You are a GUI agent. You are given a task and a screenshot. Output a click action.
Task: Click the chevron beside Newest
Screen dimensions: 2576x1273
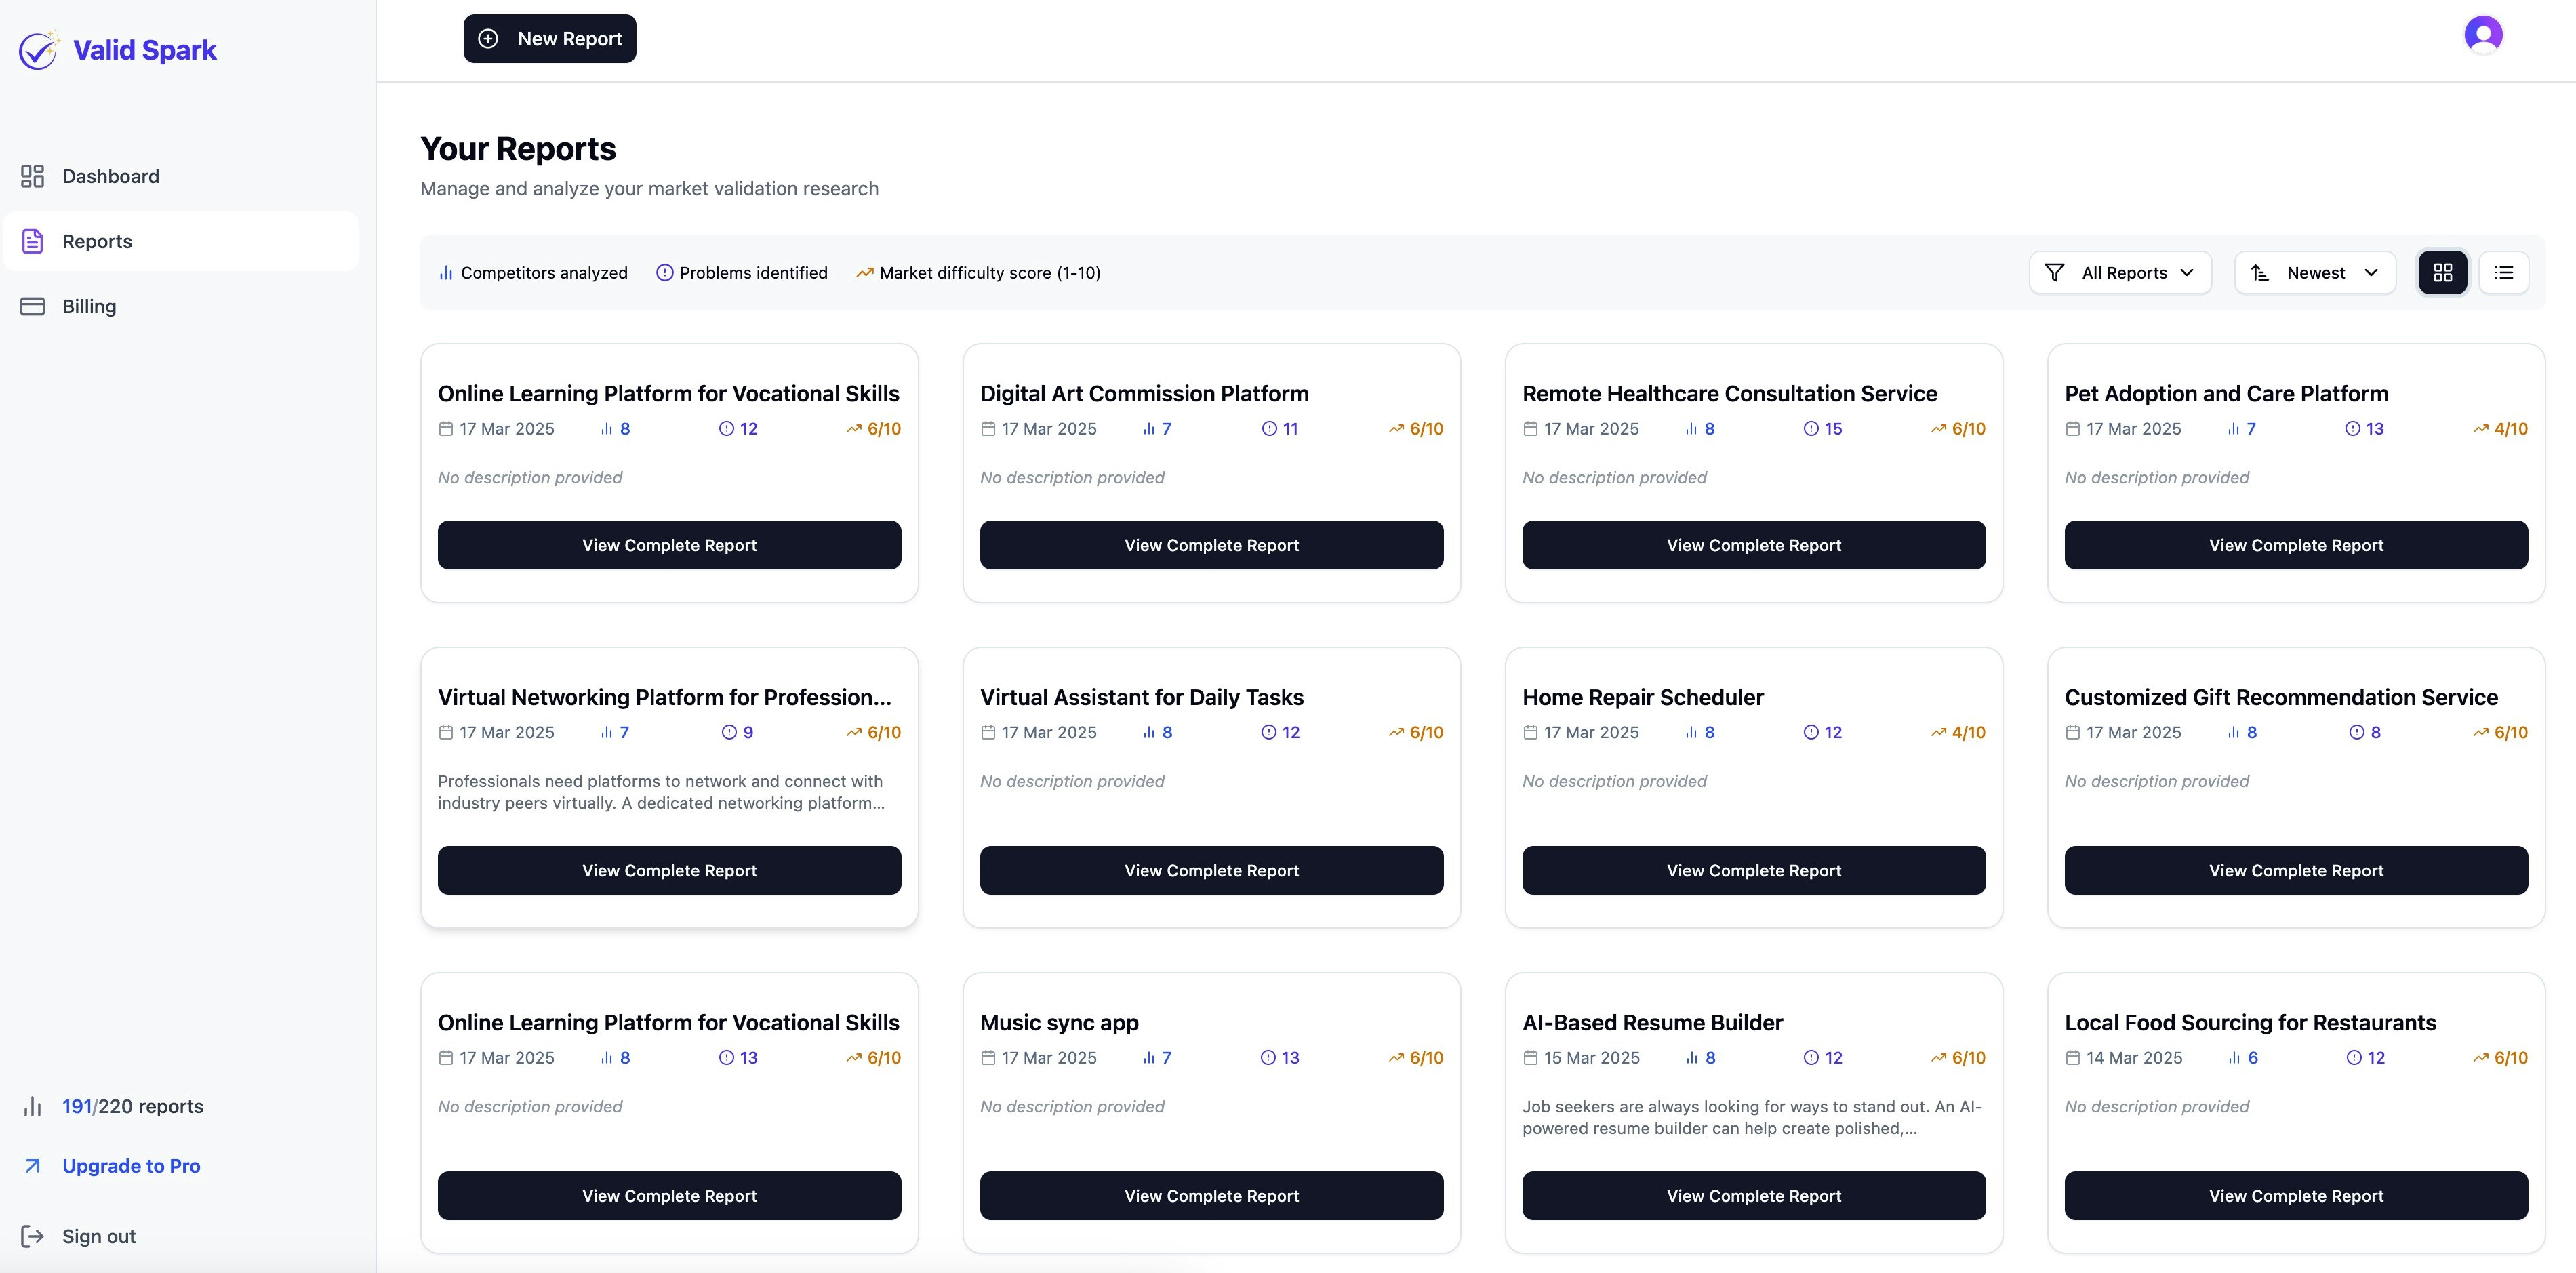[x=2371, y=273]
